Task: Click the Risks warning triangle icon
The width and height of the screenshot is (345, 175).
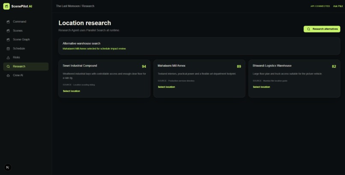Action: click(x=8, y=58)
